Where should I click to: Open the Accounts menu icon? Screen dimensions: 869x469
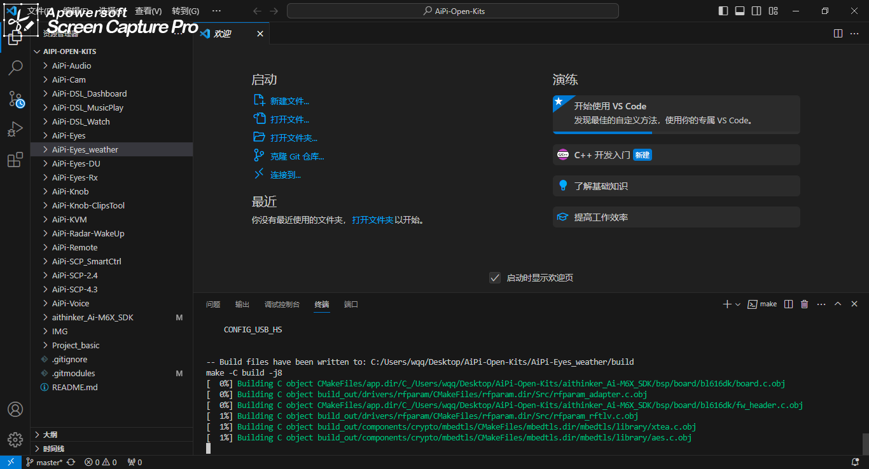tap(15, 409)
